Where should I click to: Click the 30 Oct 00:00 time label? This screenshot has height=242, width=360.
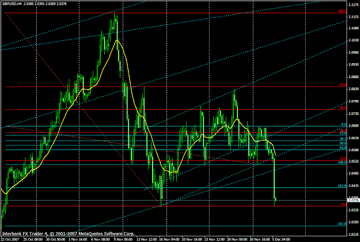pos(56,240)
